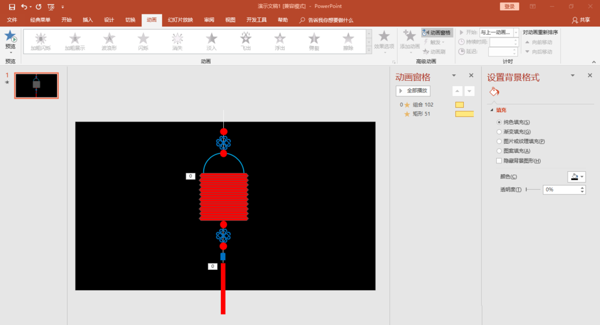Start slideshow from beginning icon
This screenshot has height=325, width=600.
tap(51, 7)
